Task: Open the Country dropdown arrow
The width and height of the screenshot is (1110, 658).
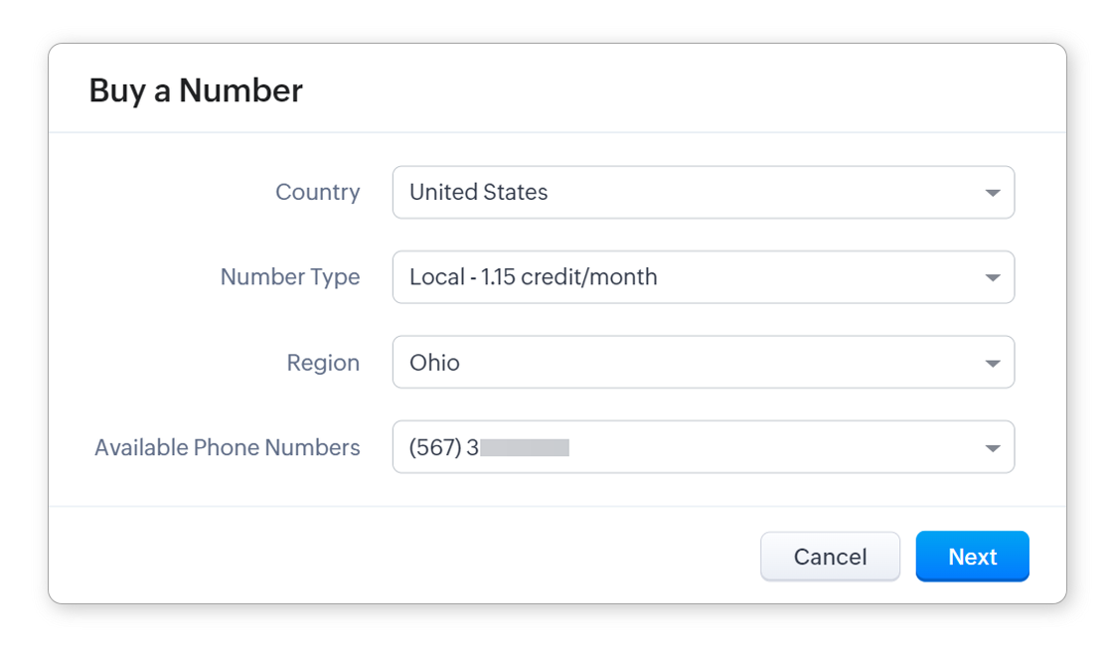Action: tap(992, 193)
